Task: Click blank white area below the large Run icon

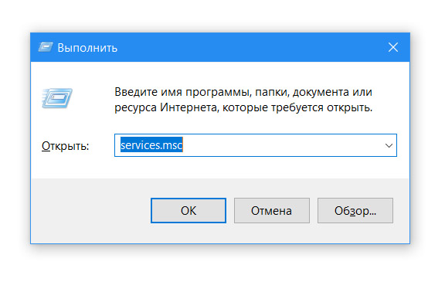Action: pyautogui.click(x=71, y=124)
